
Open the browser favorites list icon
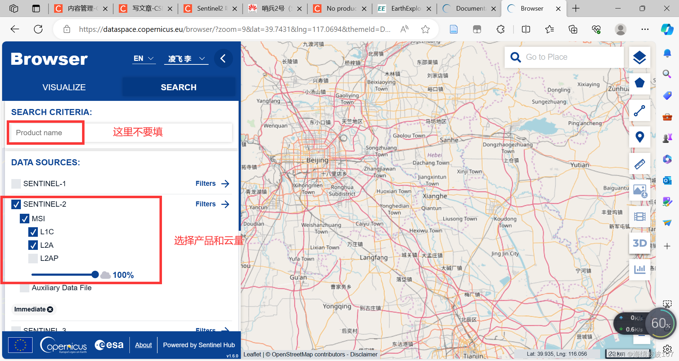click(549, 29)
